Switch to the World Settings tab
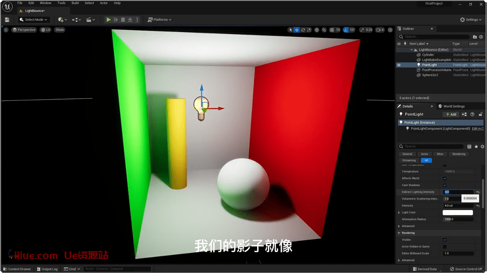Image resolution: width=487 pixels, height=273 pixels. (451, 106)
